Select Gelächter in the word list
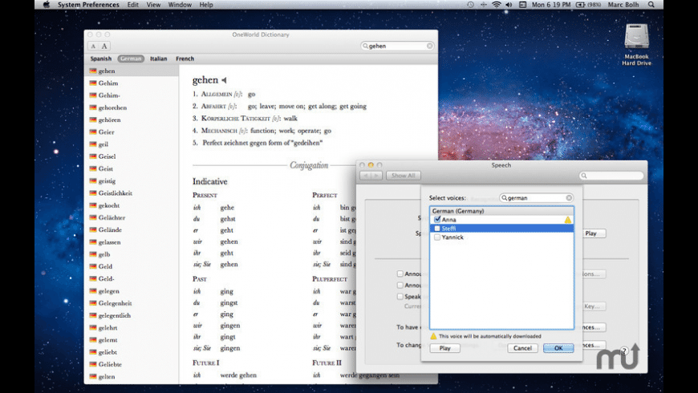 click(x=132, y=217)
